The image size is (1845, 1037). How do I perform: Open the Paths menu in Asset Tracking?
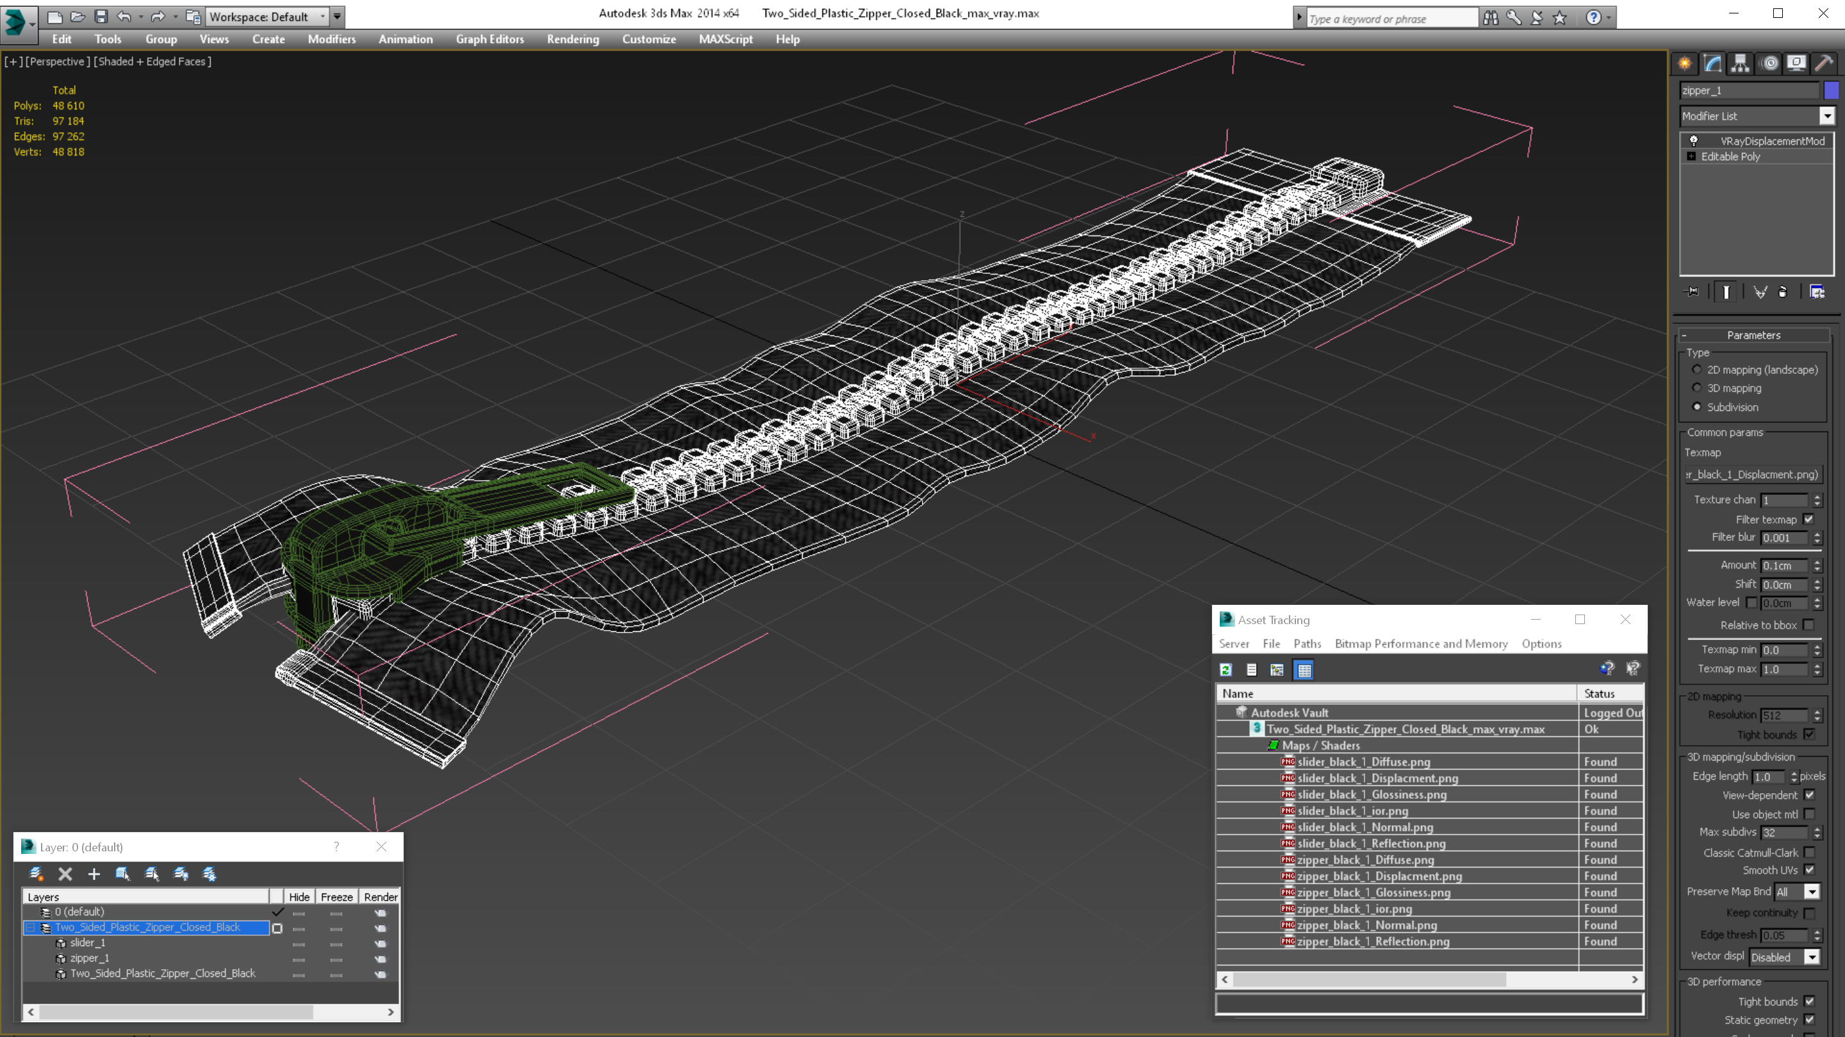pyautogui.click(x=1307, y=643)
